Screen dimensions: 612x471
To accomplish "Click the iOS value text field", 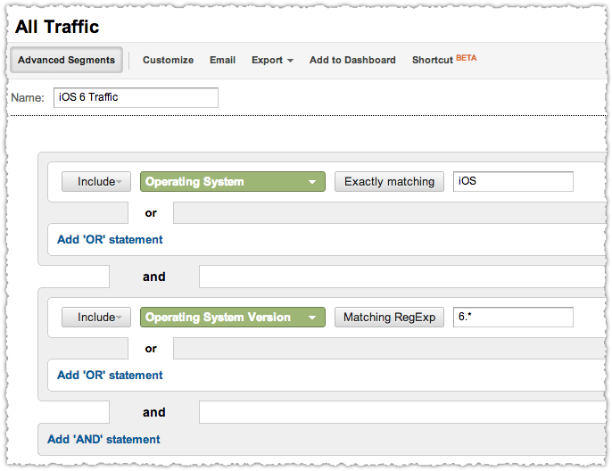I will [513, 182].
